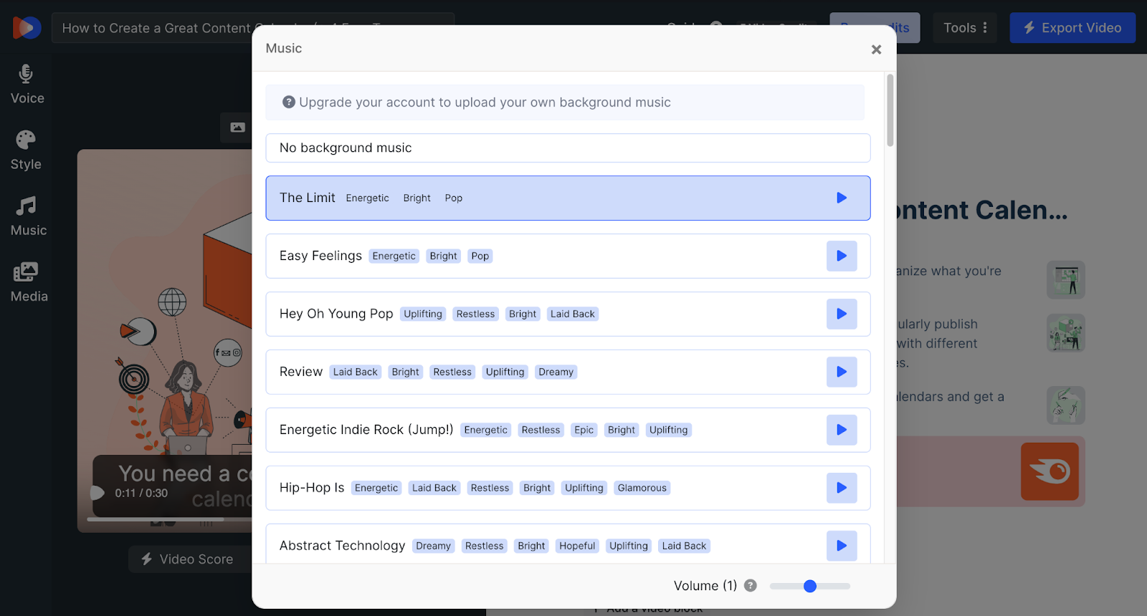The image size is (1147, 616).
Task: Play preview of Abstract Technology track
Action: 842,546
